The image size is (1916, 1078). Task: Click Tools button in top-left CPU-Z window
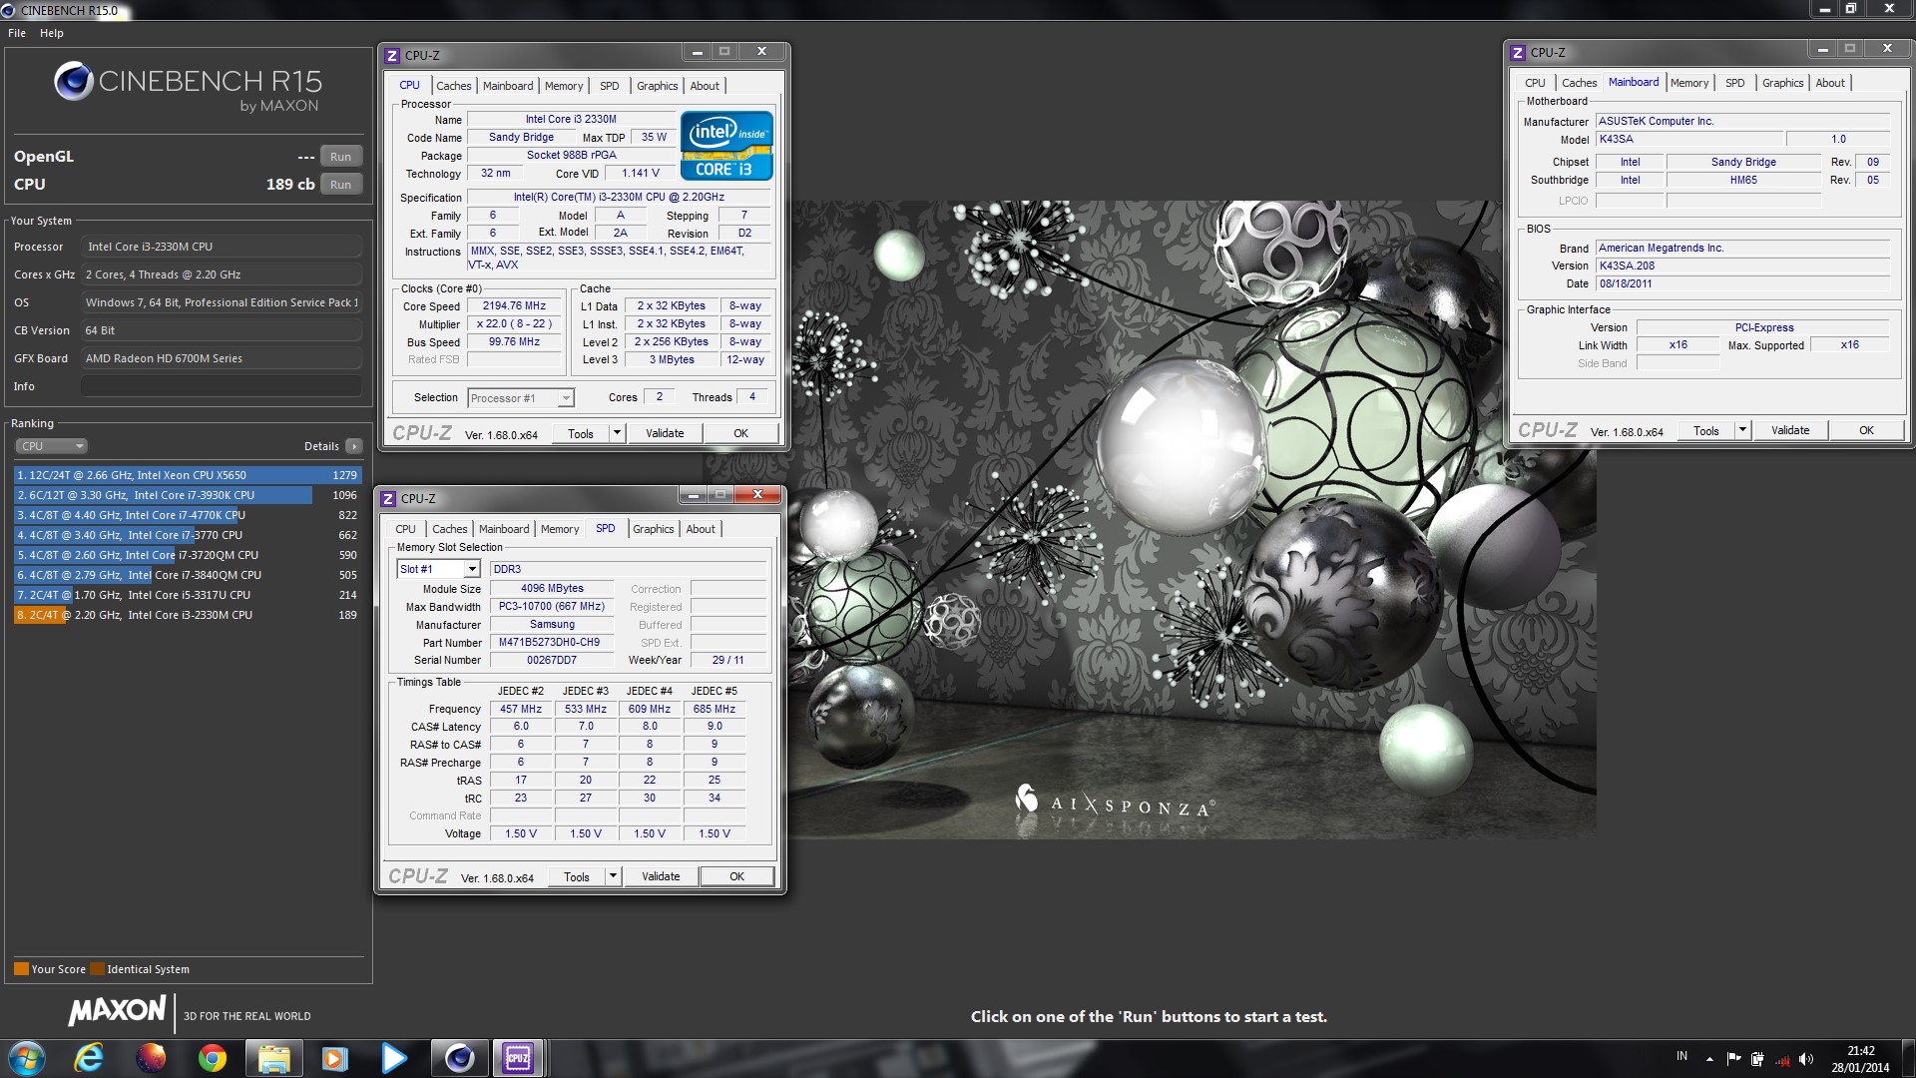tap(580, 433)
